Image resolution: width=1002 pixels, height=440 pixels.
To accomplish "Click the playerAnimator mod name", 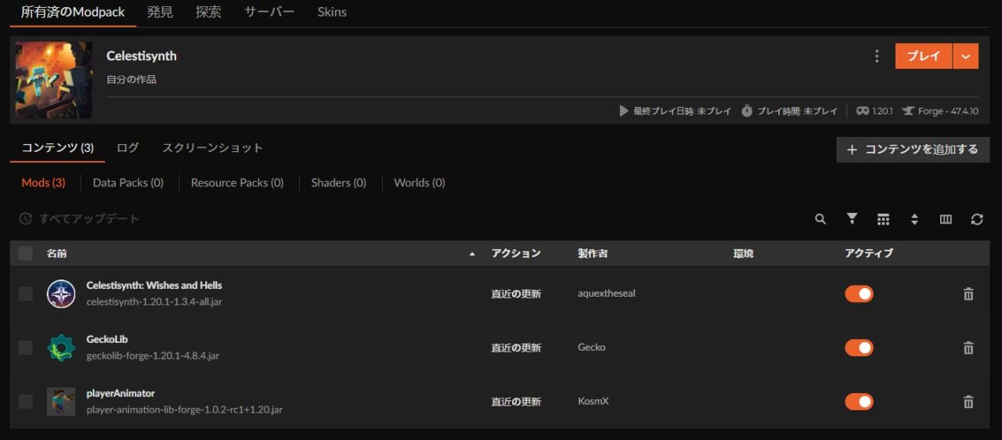I will [121, 394].
